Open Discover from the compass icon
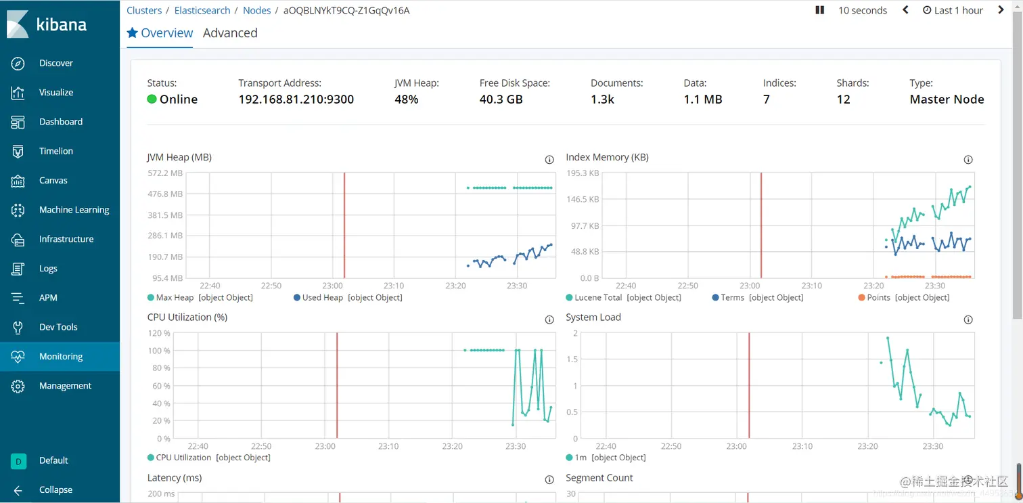This screenshot has width=1023, height=503. (18, 63)
